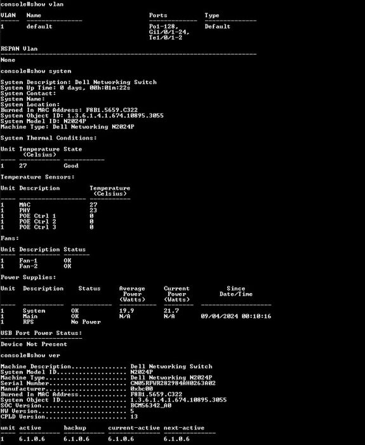Click the 'Te1/0/1-2' ports entry

coord(166,38)
